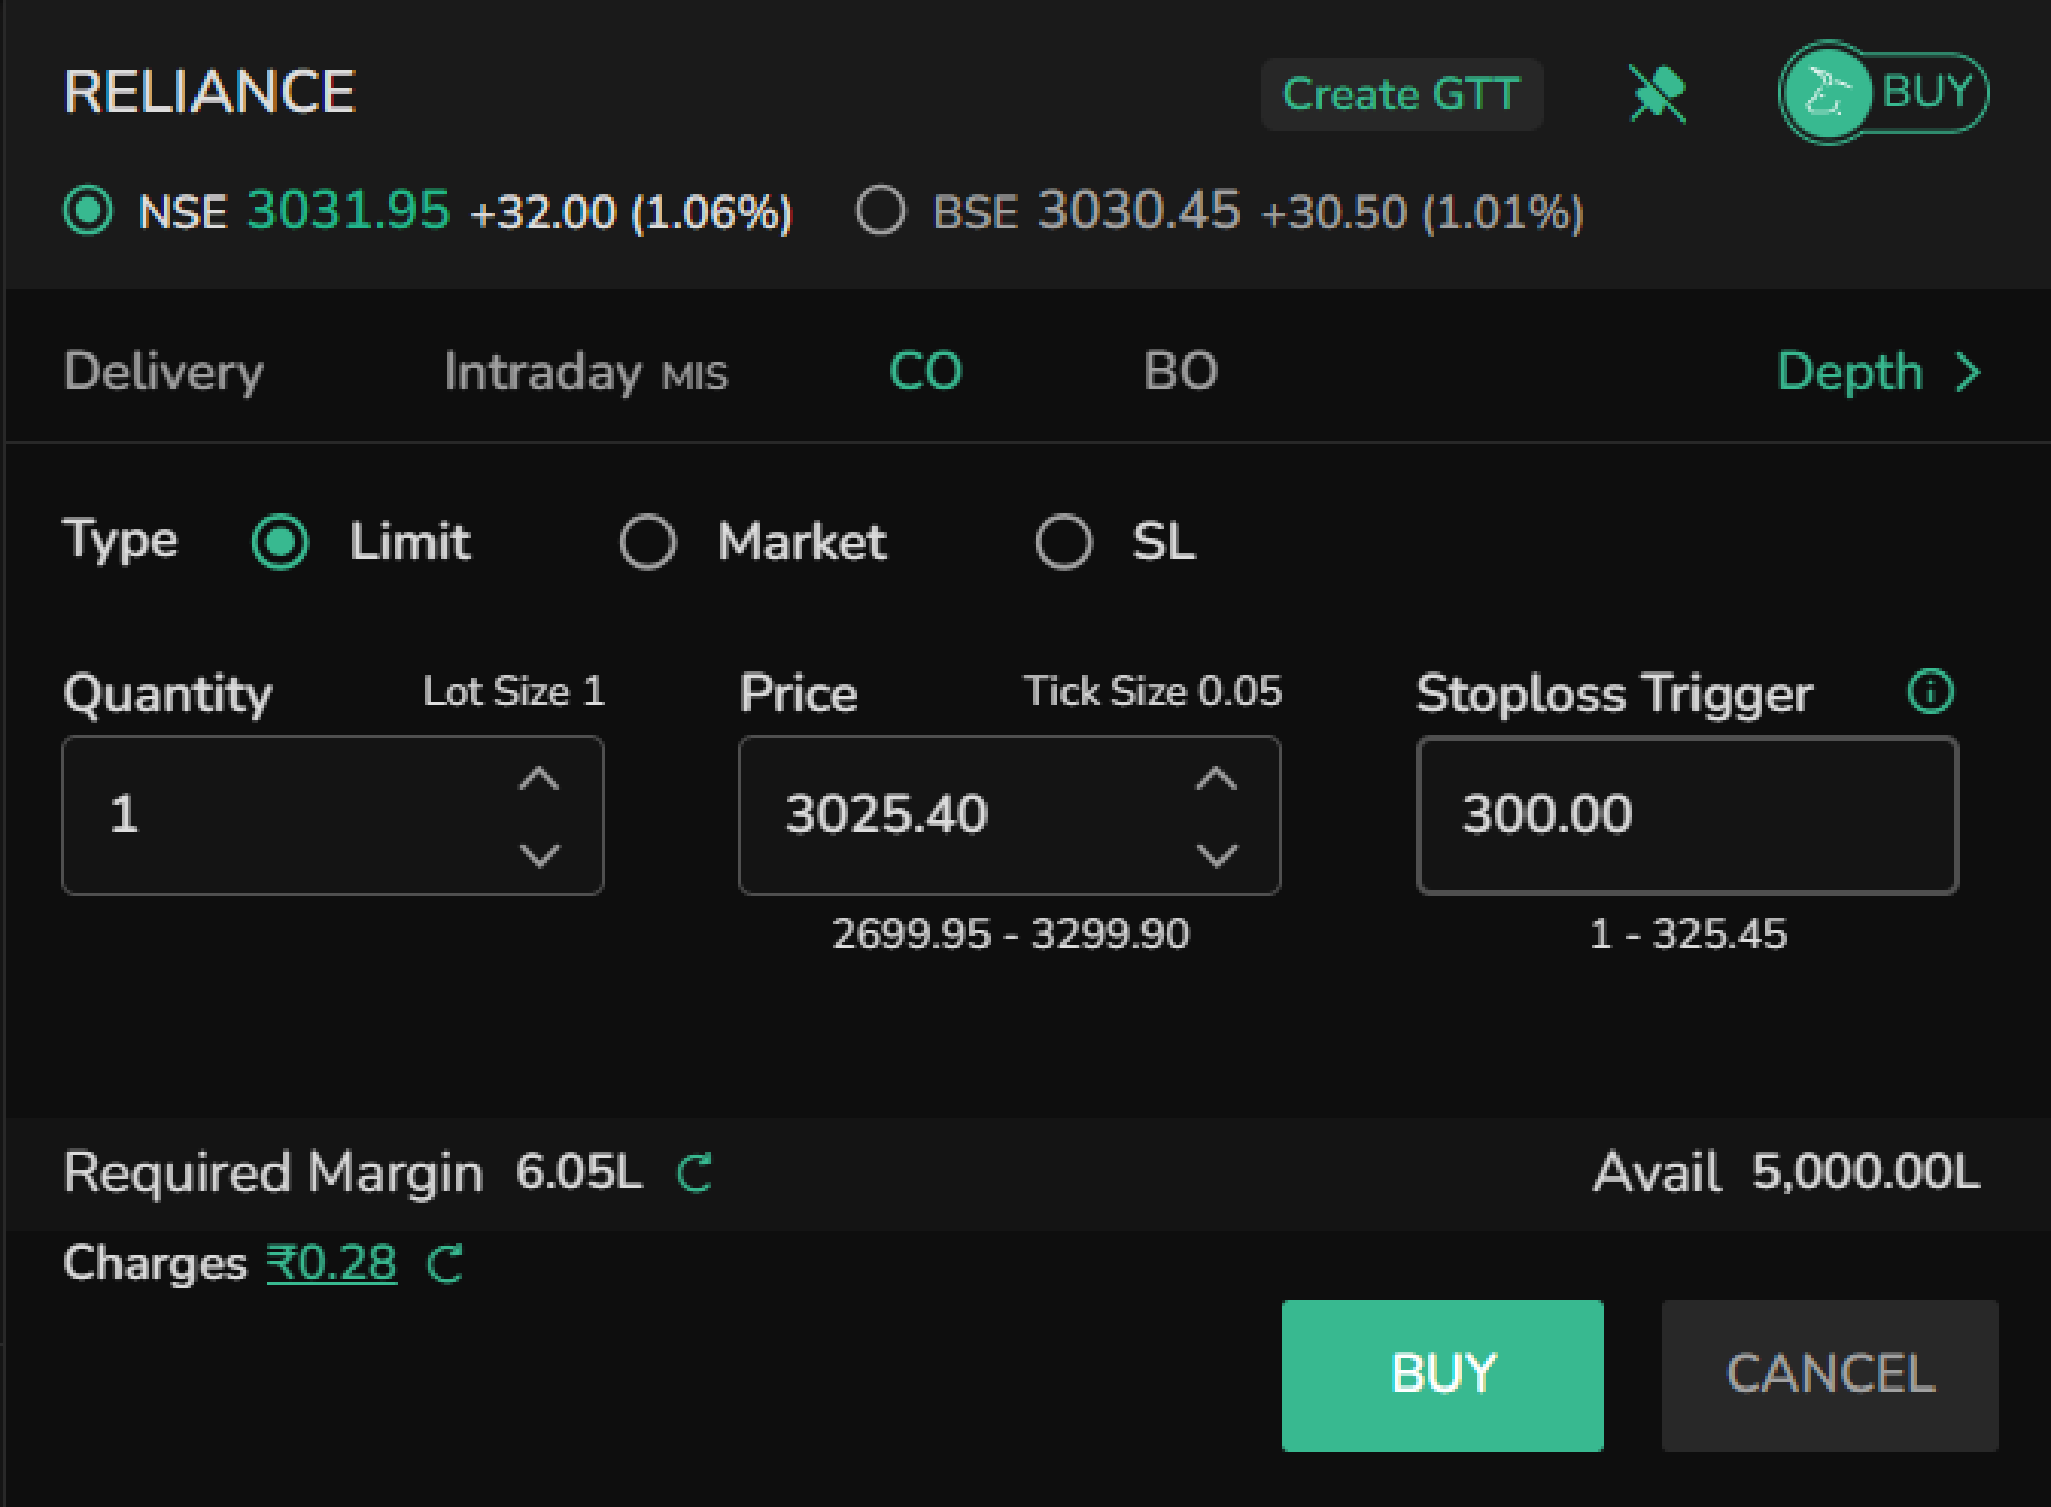Focus the Stoploss Trigger input field
Image resolution: width=2051 pixels, height=1507 pixels.
coord(1687,816)
